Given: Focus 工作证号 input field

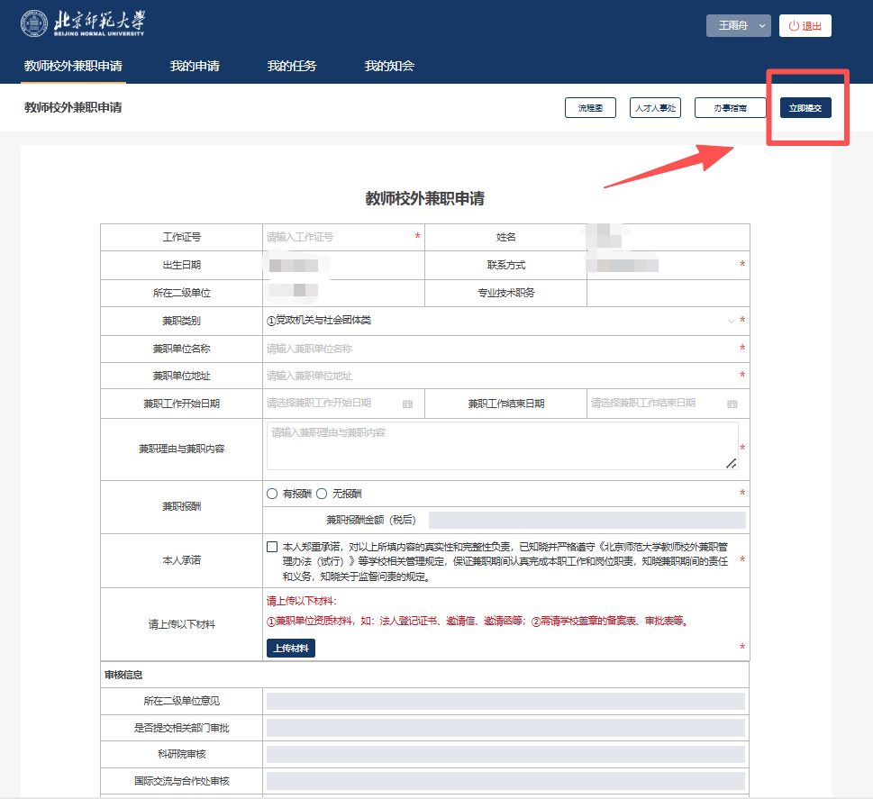Looking at the screenshot, I should [x=338, y=237].
